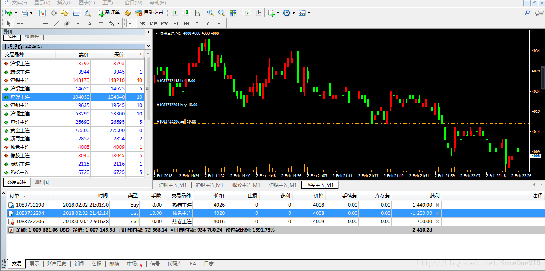Screen dimensions: 545x271
Task: Open the New Chart dropdown arrow
Action: (16, 13)
